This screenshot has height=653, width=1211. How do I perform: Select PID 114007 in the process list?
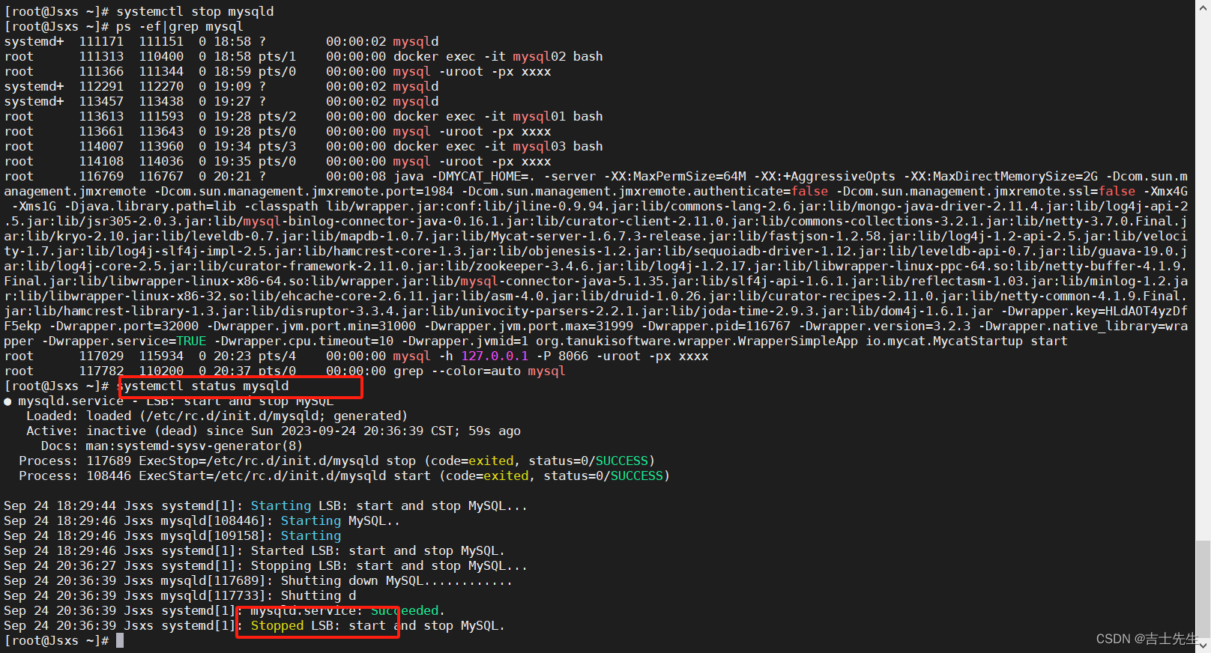coord(101,146)
